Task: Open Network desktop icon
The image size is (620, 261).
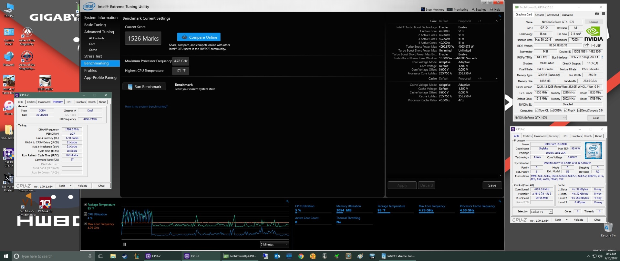Action: click(9, 58)
